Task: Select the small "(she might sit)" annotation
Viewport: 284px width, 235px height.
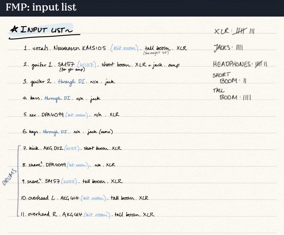Action: click(x=156, y=53)
